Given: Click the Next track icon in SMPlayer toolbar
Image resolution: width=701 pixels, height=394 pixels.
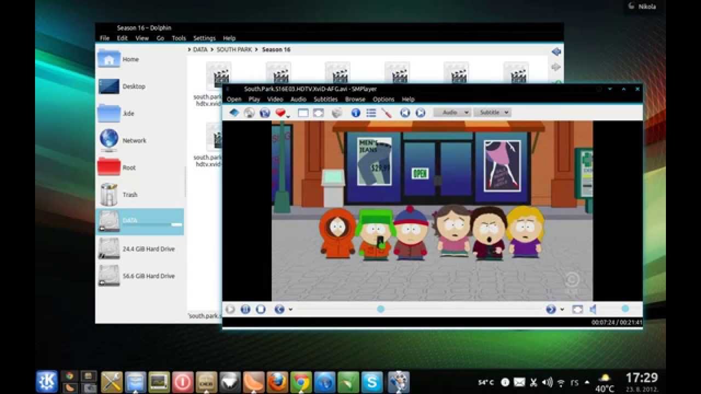Looking at the screenshot, I should pos(420,113).
